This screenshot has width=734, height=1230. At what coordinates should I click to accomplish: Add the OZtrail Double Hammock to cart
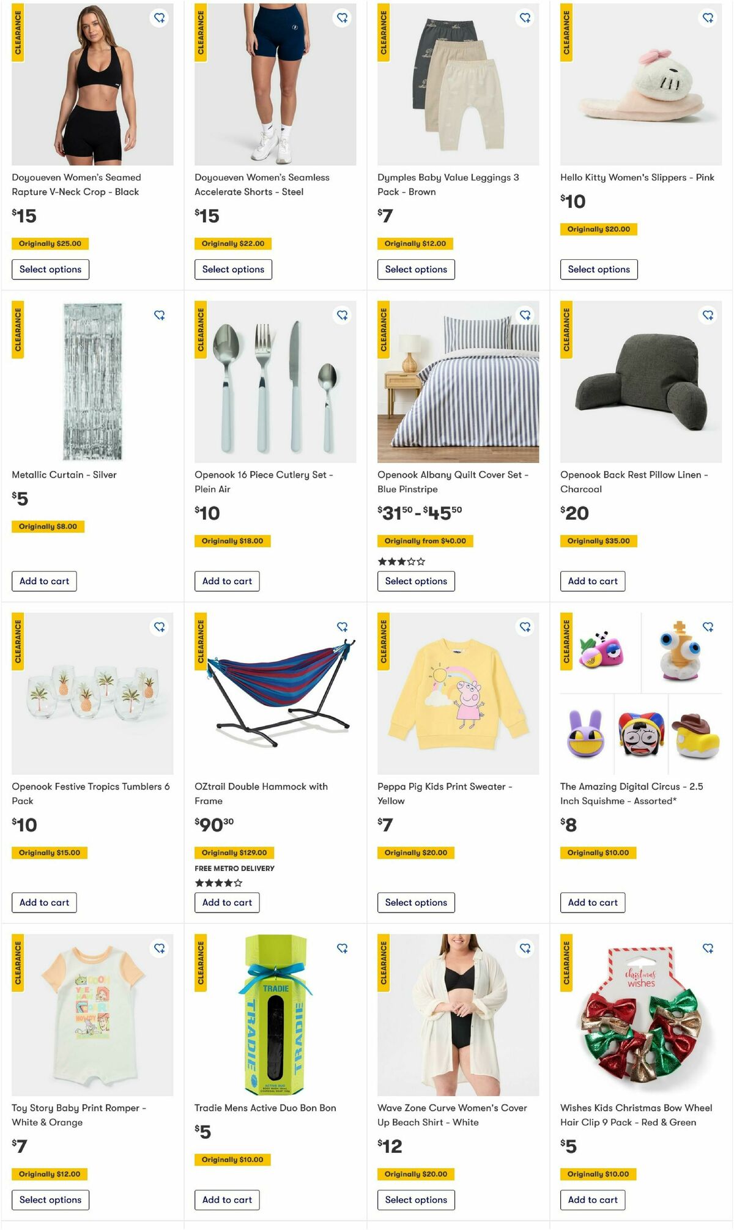click(227, 903)
